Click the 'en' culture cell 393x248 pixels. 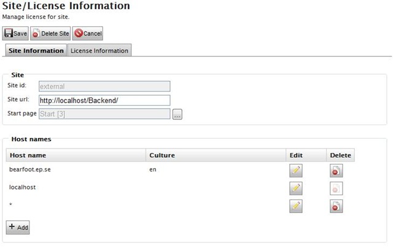tap(154, 169)
